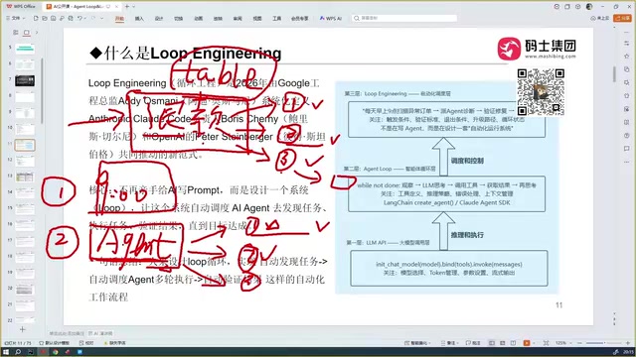Click the 未上云 cloud status button
636x357 pixels.
point(600,18)
